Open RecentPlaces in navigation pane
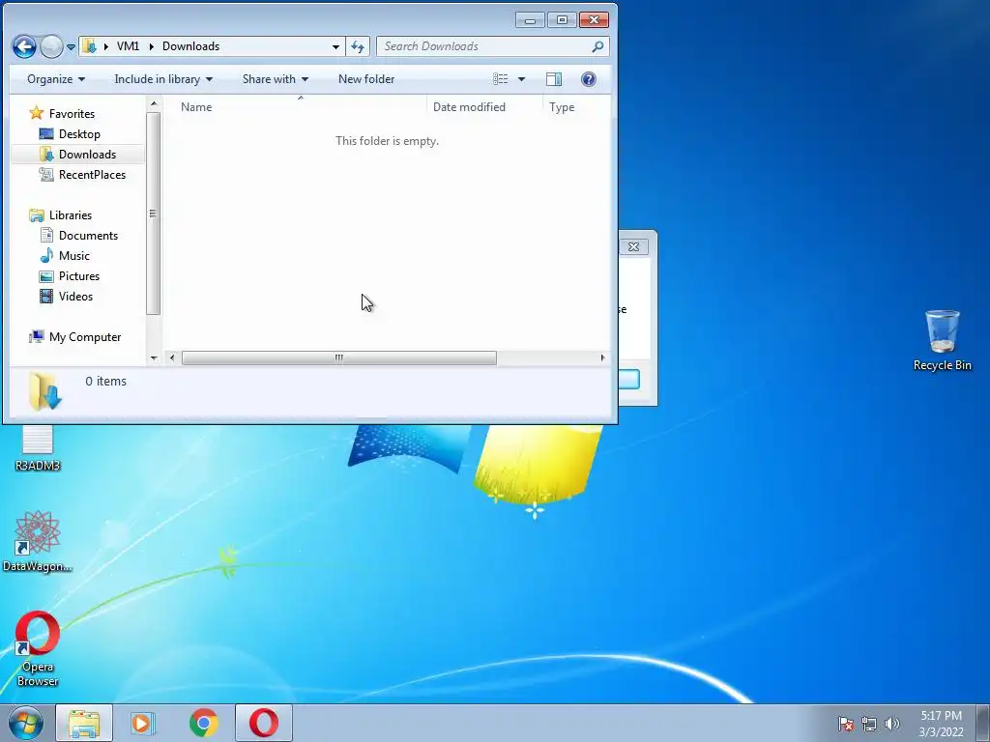 [x=92, y=175]
